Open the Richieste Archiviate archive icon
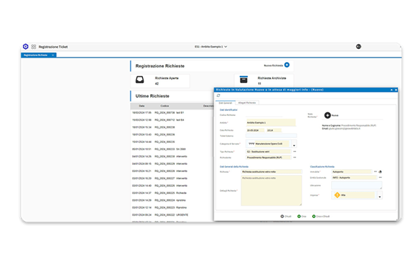Viewport: 420px width, 264px height. (244, 79)
